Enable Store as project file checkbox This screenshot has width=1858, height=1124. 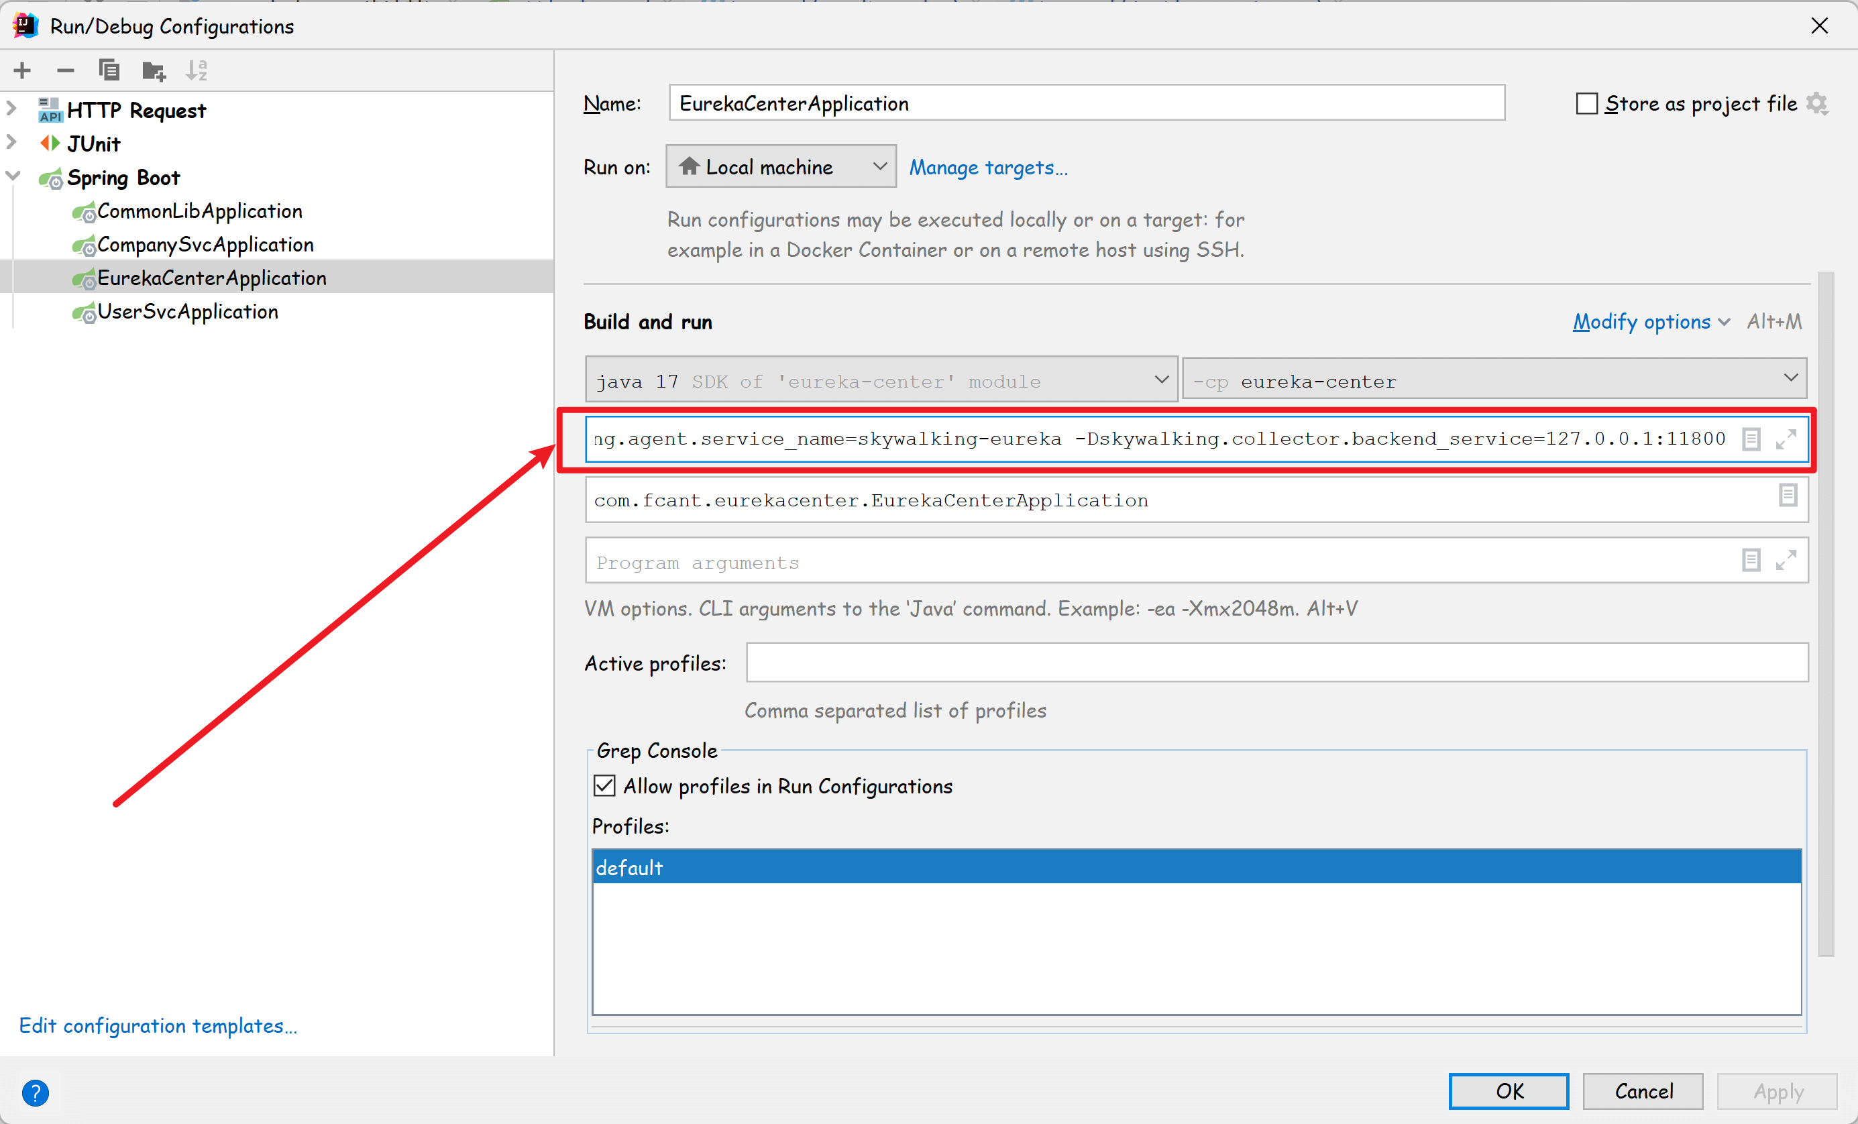[1586, 103]
